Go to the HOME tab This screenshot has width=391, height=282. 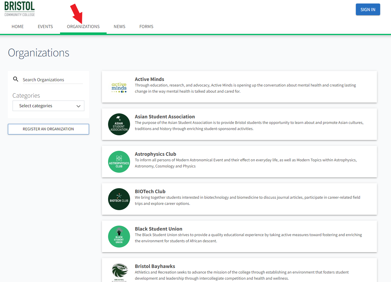(x=18, y=27)
